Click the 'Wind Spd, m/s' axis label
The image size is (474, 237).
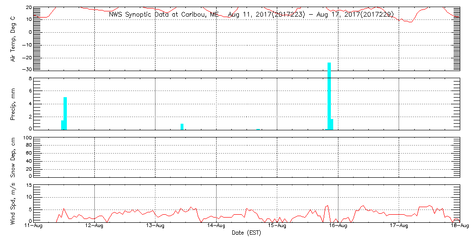coord(14,203)
